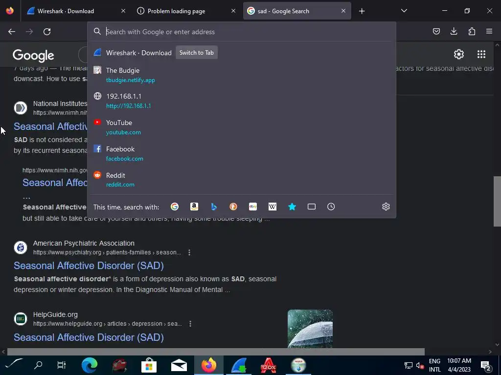Open Microsoft Store from the taskbar
This screenshot has height=375, width=501.
click(149, 365)
